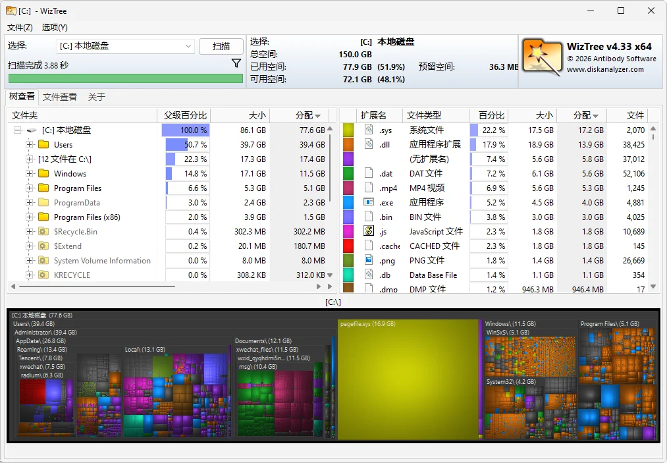
Task: Click the orange .dll color swatch
Action: [x=348, y=144]
